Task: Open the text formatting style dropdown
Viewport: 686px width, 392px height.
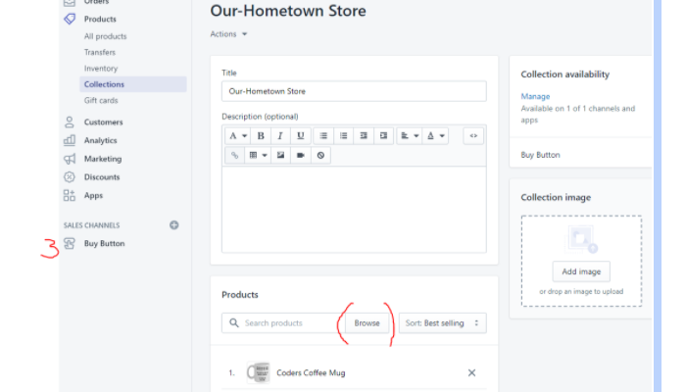Action: pyautogui.click(x=238, y=135)
